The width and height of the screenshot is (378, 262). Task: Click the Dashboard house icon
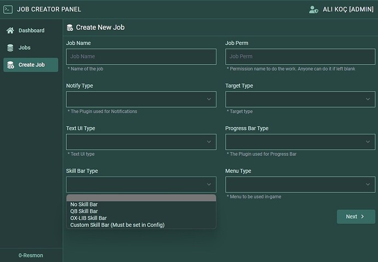(x=10, y=30)
